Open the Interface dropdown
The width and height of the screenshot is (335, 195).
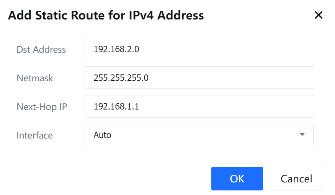click(199, 135)
